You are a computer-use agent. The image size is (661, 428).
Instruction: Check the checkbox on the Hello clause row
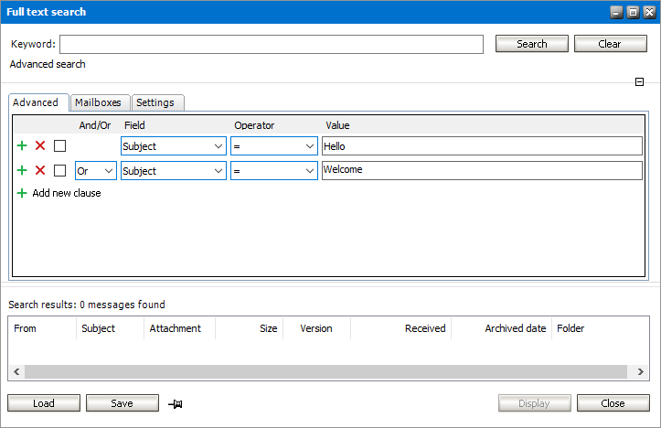tap(59, 145)
